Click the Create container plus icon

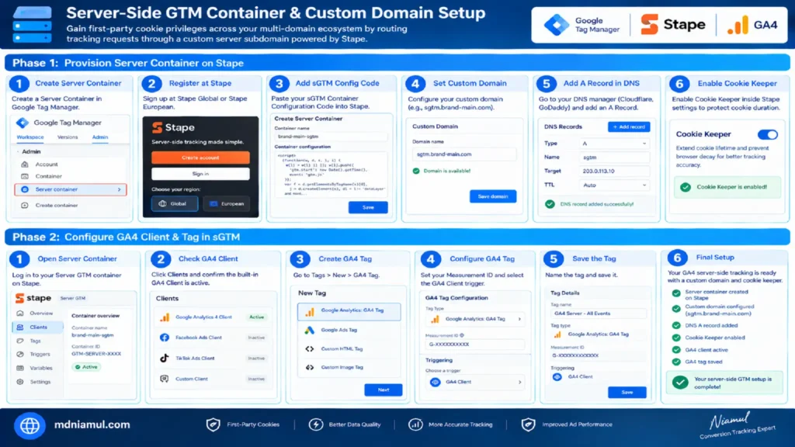click(25, 205)
